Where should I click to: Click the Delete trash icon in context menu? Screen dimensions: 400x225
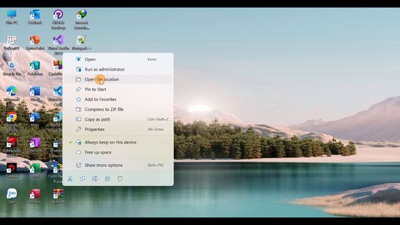click(120, 179)
